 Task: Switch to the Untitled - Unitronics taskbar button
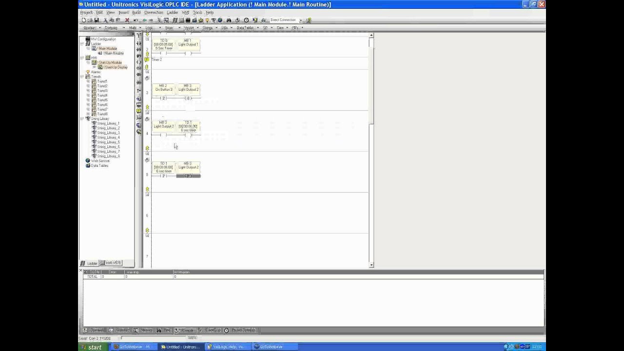point(182,347)
